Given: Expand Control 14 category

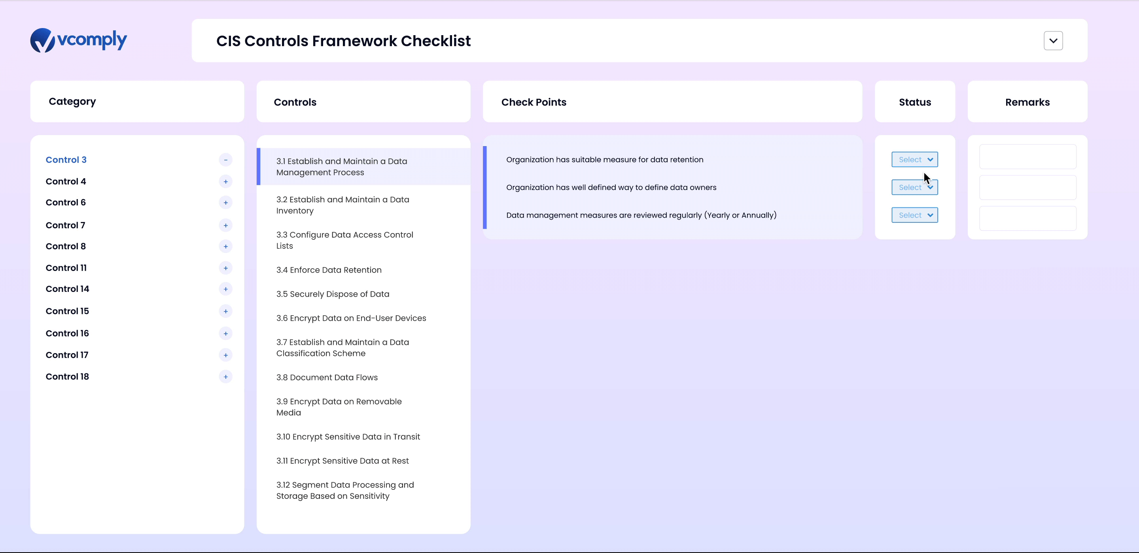Looking at the screenshot, I should [x=226, y=289].
